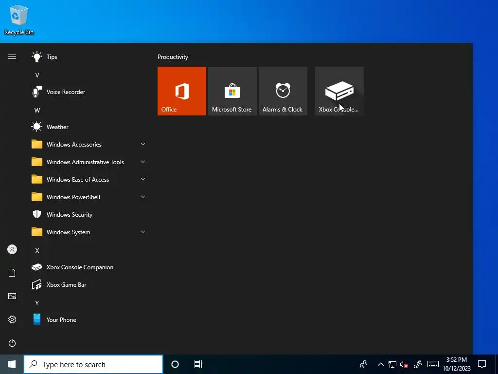The image size is (498, 374).
Task: Expand the Windows Ease of Access folder
Action: click(x=89, y=179)
